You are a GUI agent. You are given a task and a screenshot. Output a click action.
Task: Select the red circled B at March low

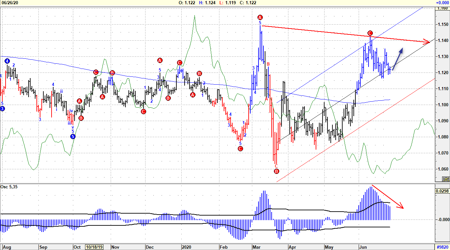point(276,171)
